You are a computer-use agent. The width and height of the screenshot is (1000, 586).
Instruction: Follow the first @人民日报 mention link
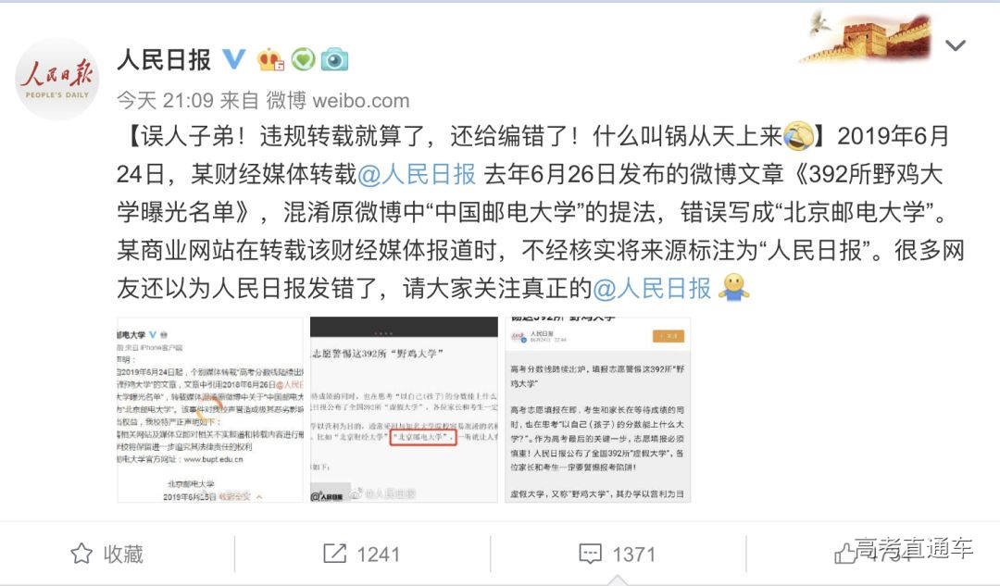417,174
